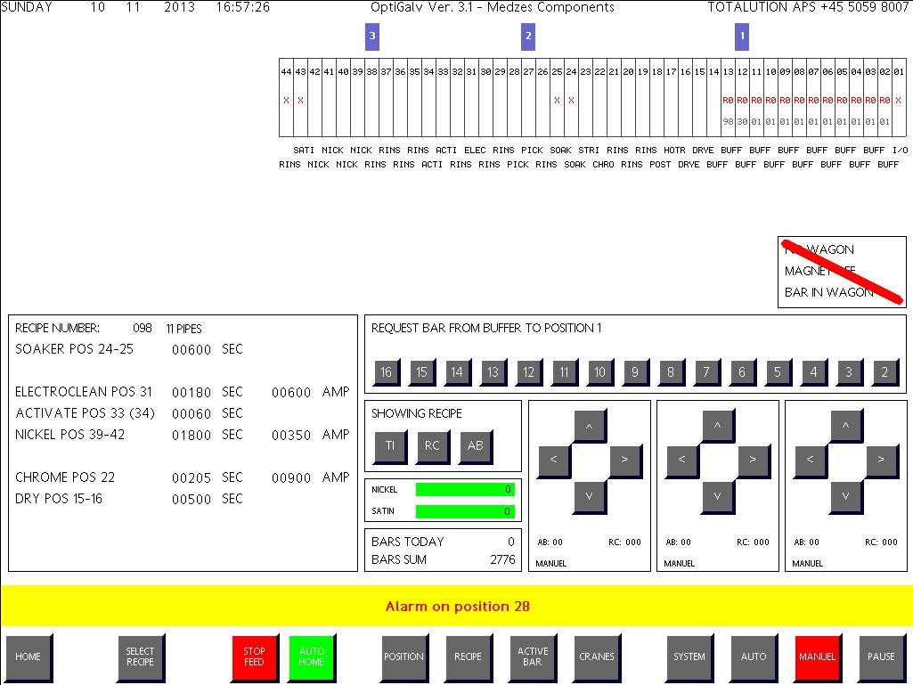This screenshot has width=913, height=685.
Task: Click tank position cell 44
Action: [286, 98]
